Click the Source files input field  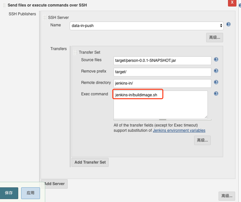[x=162, y=61]
